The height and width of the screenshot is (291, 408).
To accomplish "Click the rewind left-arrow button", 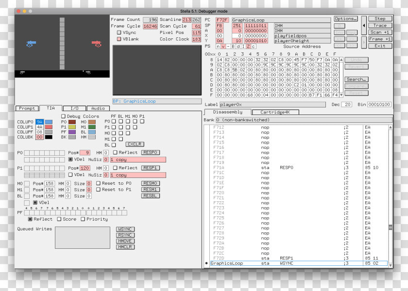I will coord(364,25).
